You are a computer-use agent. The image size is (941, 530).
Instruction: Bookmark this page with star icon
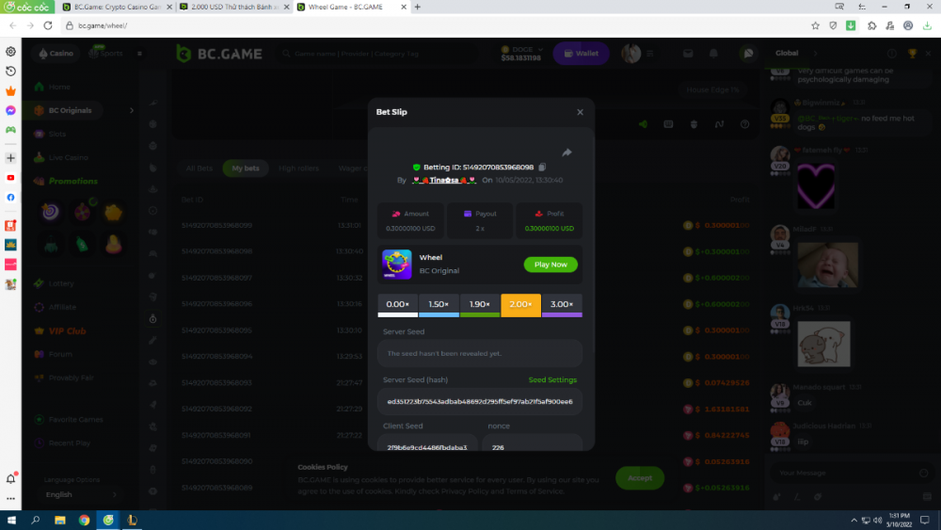pyautogui.click(x=815, y=25)
